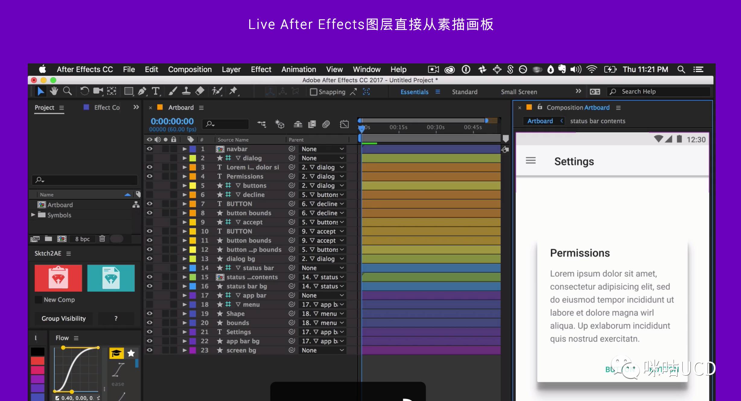Select the Hand tool
This screenshot has width=741, height=401.
(x=54, y=91)
